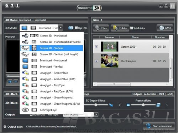The image size is (178, 133).
Task: Toggle fullscreen icon at top right
Action: point(172,6)
